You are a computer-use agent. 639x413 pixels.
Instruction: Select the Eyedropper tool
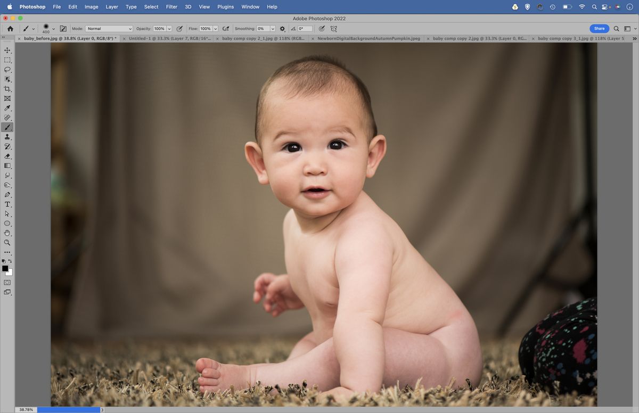[x=7, y=108]
